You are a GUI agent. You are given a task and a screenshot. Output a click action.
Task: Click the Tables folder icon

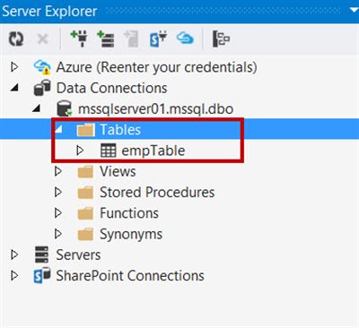pos(86,130)
